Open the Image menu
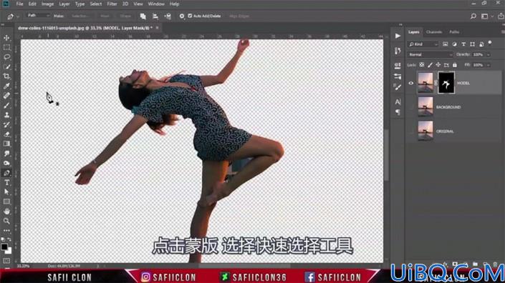505x283 pixels. (x=47, y=4)
